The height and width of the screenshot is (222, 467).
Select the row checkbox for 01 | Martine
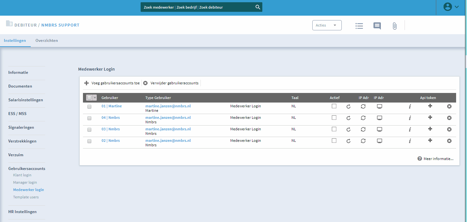(89, 107)
